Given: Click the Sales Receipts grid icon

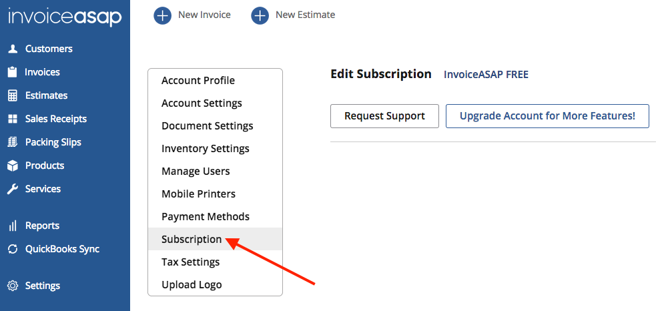Looking at the screenshot, I should 12,119.
